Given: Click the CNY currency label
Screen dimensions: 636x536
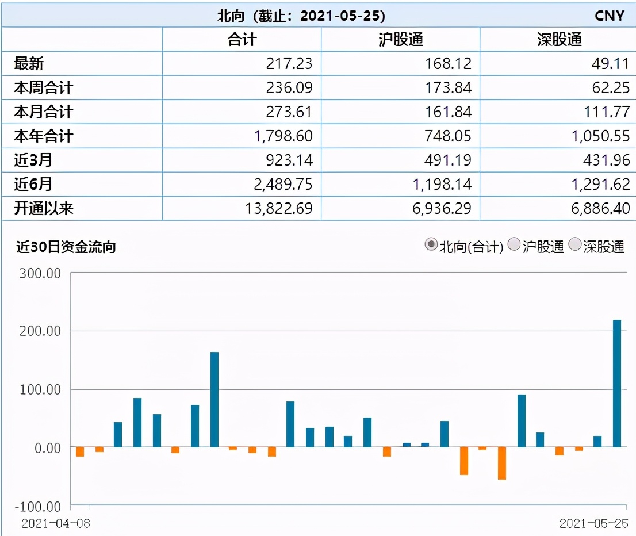Looking at the screenshot, I should click(x=609, y=16).
